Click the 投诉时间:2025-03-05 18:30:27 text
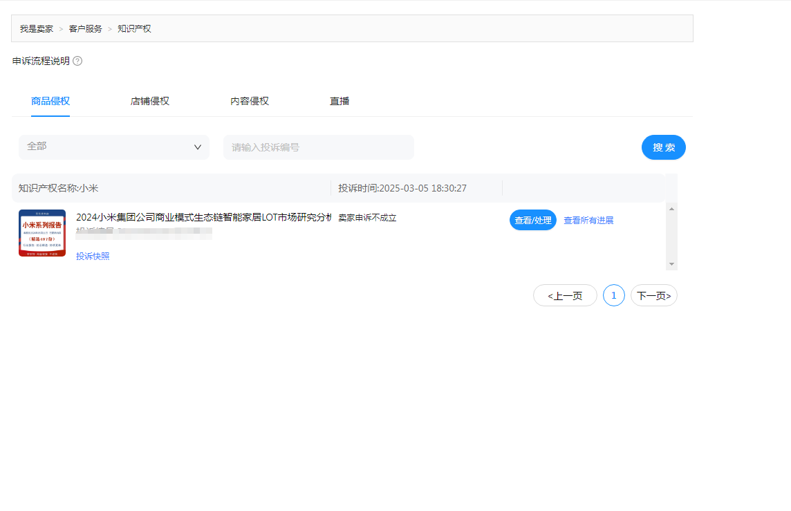The width and height of the screenshot is (791, 511). click(x=402, y=188)
